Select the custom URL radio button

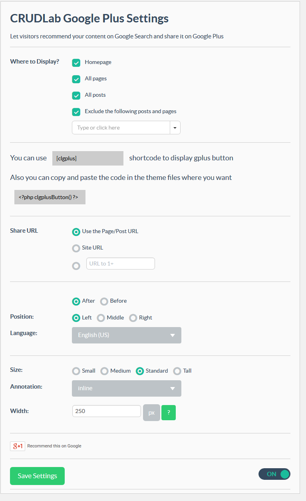tap(76, 266)
